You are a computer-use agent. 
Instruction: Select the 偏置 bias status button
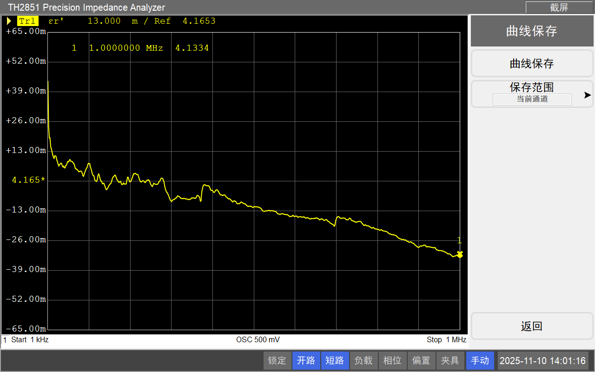421,360
